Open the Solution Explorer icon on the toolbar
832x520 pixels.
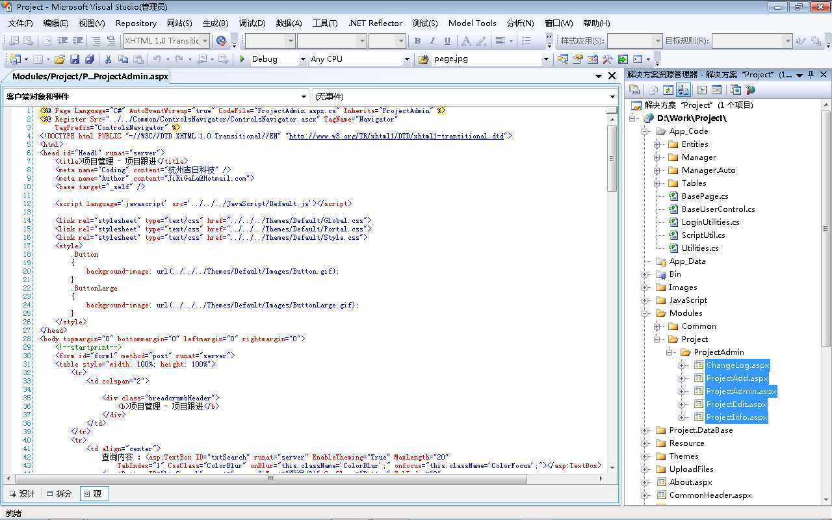coord(562,59)
